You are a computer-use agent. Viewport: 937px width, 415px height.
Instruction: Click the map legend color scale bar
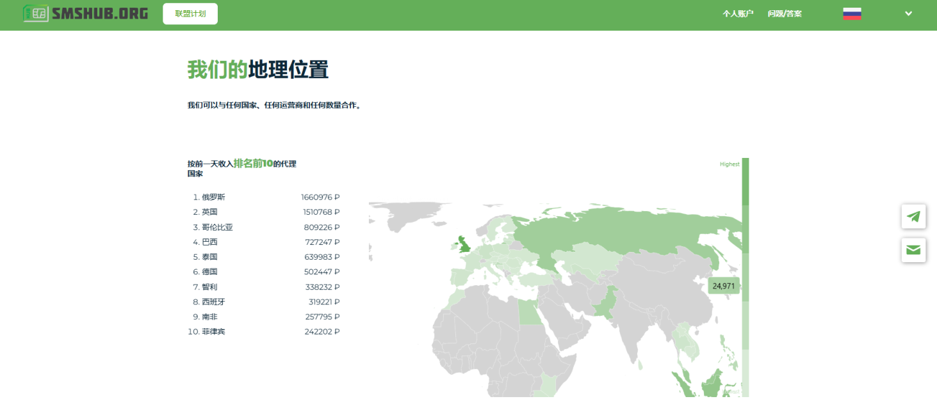click(745, 275)
